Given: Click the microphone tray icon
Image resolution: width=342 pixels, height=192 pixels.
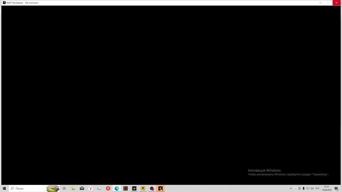Looking at the screenshot, I should [x=304, y=189].
